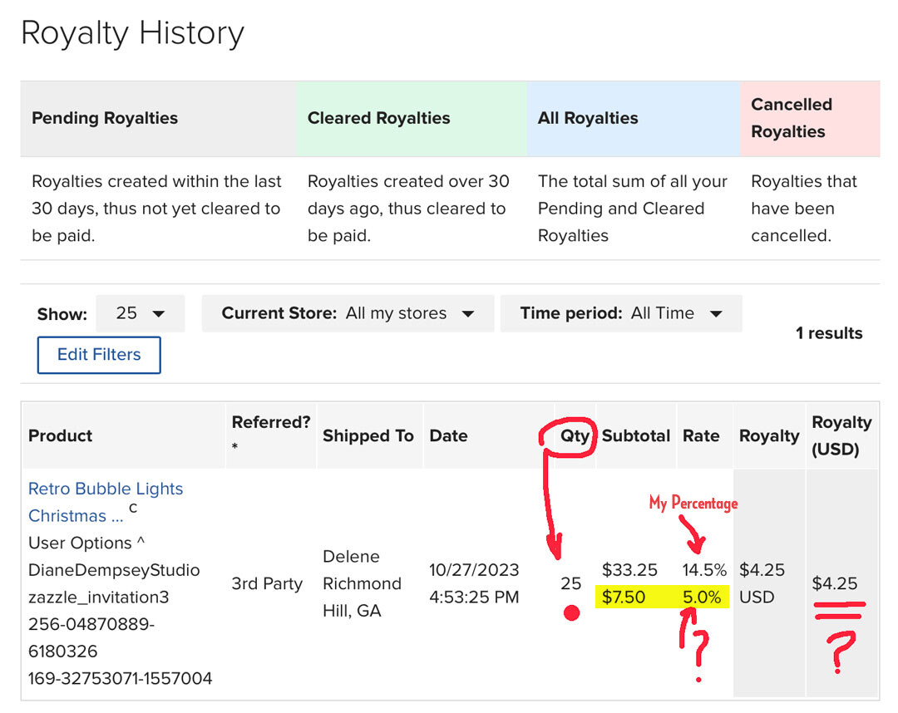
Task: Open the Show 25 results dropdown
Action: click(x=141, y=313)
